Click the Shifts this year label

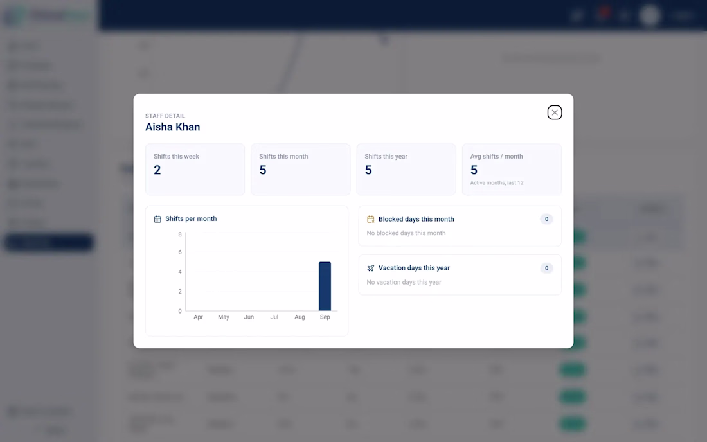386,156
